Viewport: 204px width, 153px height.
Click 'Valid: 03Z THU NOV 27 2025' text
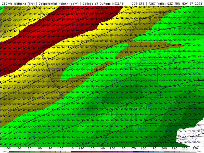[x=180, y=4]
